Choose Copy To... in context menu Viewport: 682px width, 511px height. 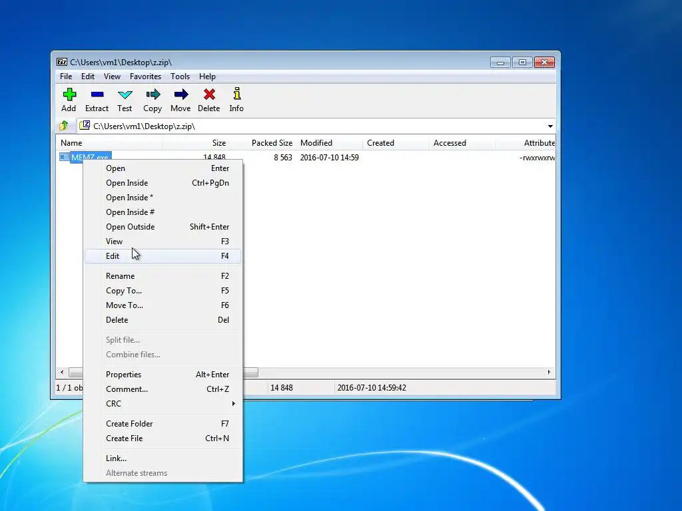click(x=163, y=291)
